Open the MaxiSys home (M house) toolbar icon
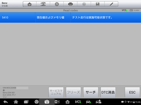 coord(30,4)
